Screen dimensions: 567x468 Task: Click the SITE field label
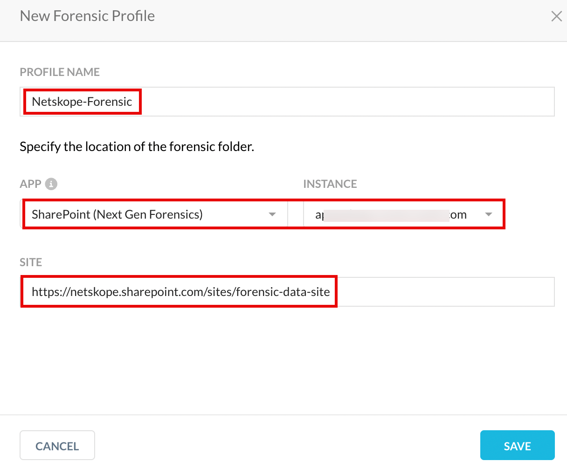coord(31,262)
